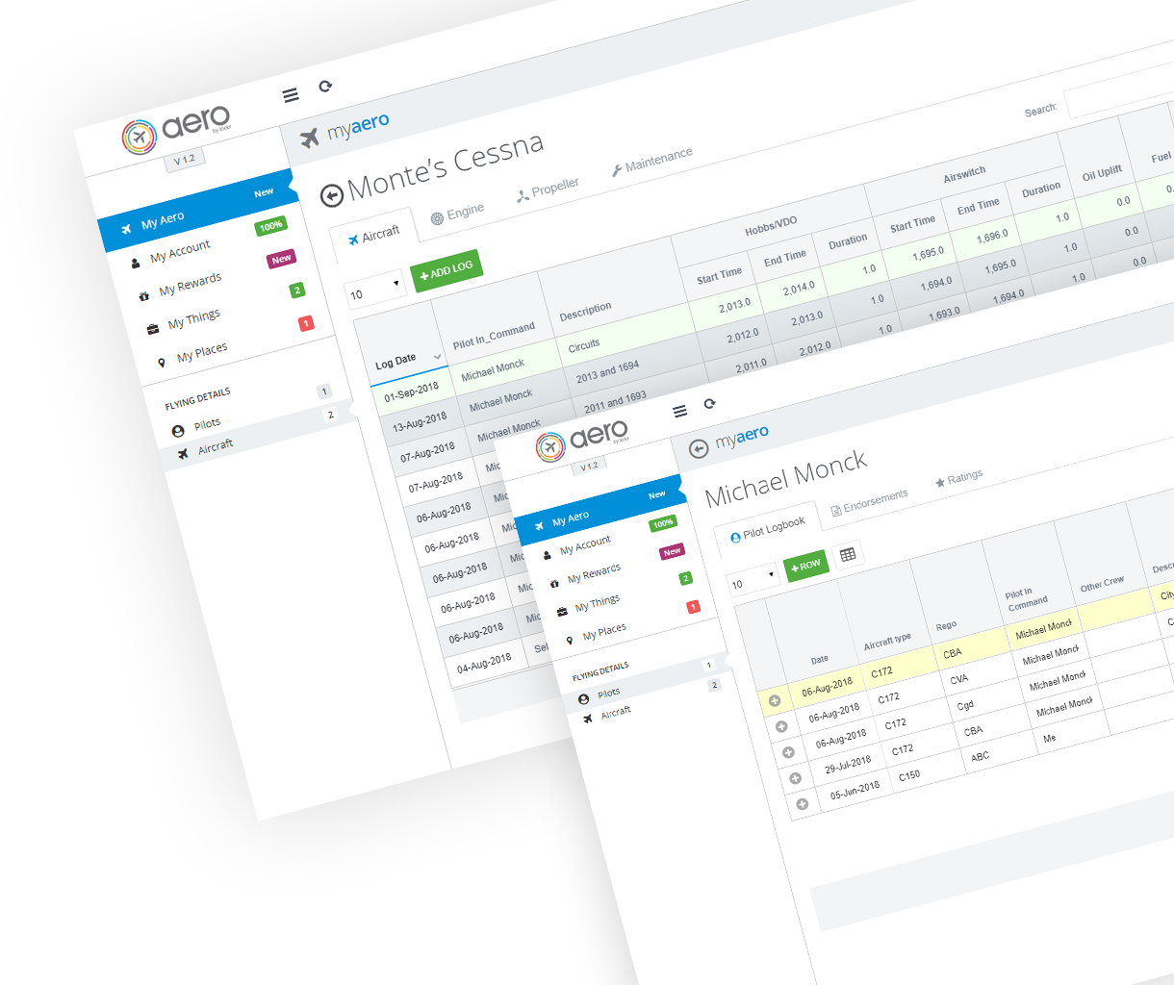Click My Things briefcase icon, Monte's Cessna sidebar
Image resolution: width=1174 pixels, height=985 pixels.
[x=153, y=329]
